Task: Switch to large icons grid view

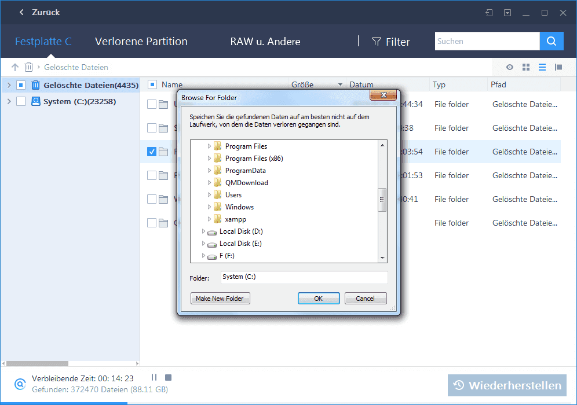Action: (x=526, y=67)
